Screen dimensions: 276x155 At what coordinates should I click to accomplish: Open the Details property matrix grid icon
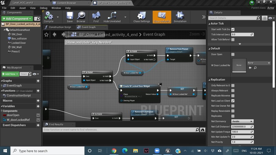(264, 18)
